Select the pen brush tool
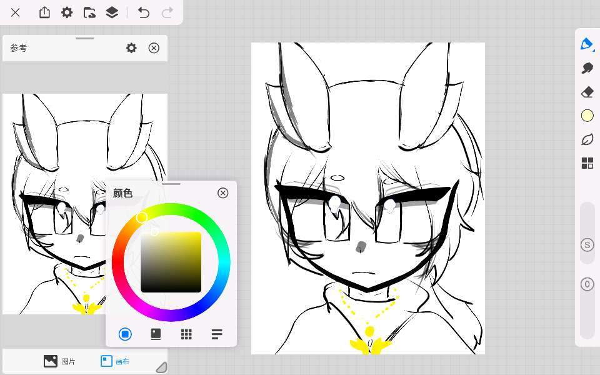The image size is (600, 375). click(x=587, y=44)
